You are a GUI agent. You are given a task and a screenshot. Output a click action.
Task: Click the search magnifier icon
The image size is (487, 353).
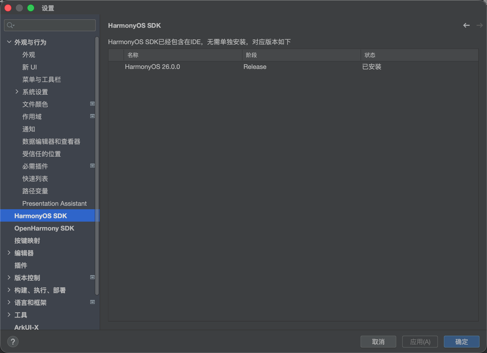10,25
